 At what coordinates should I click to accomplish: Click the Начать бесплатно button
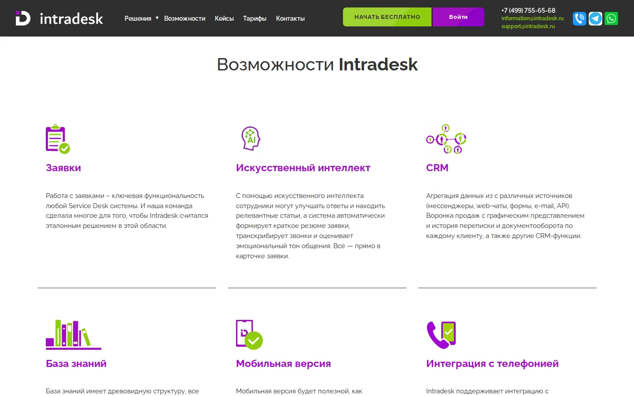pyautogui.click(x=387, y=17)
